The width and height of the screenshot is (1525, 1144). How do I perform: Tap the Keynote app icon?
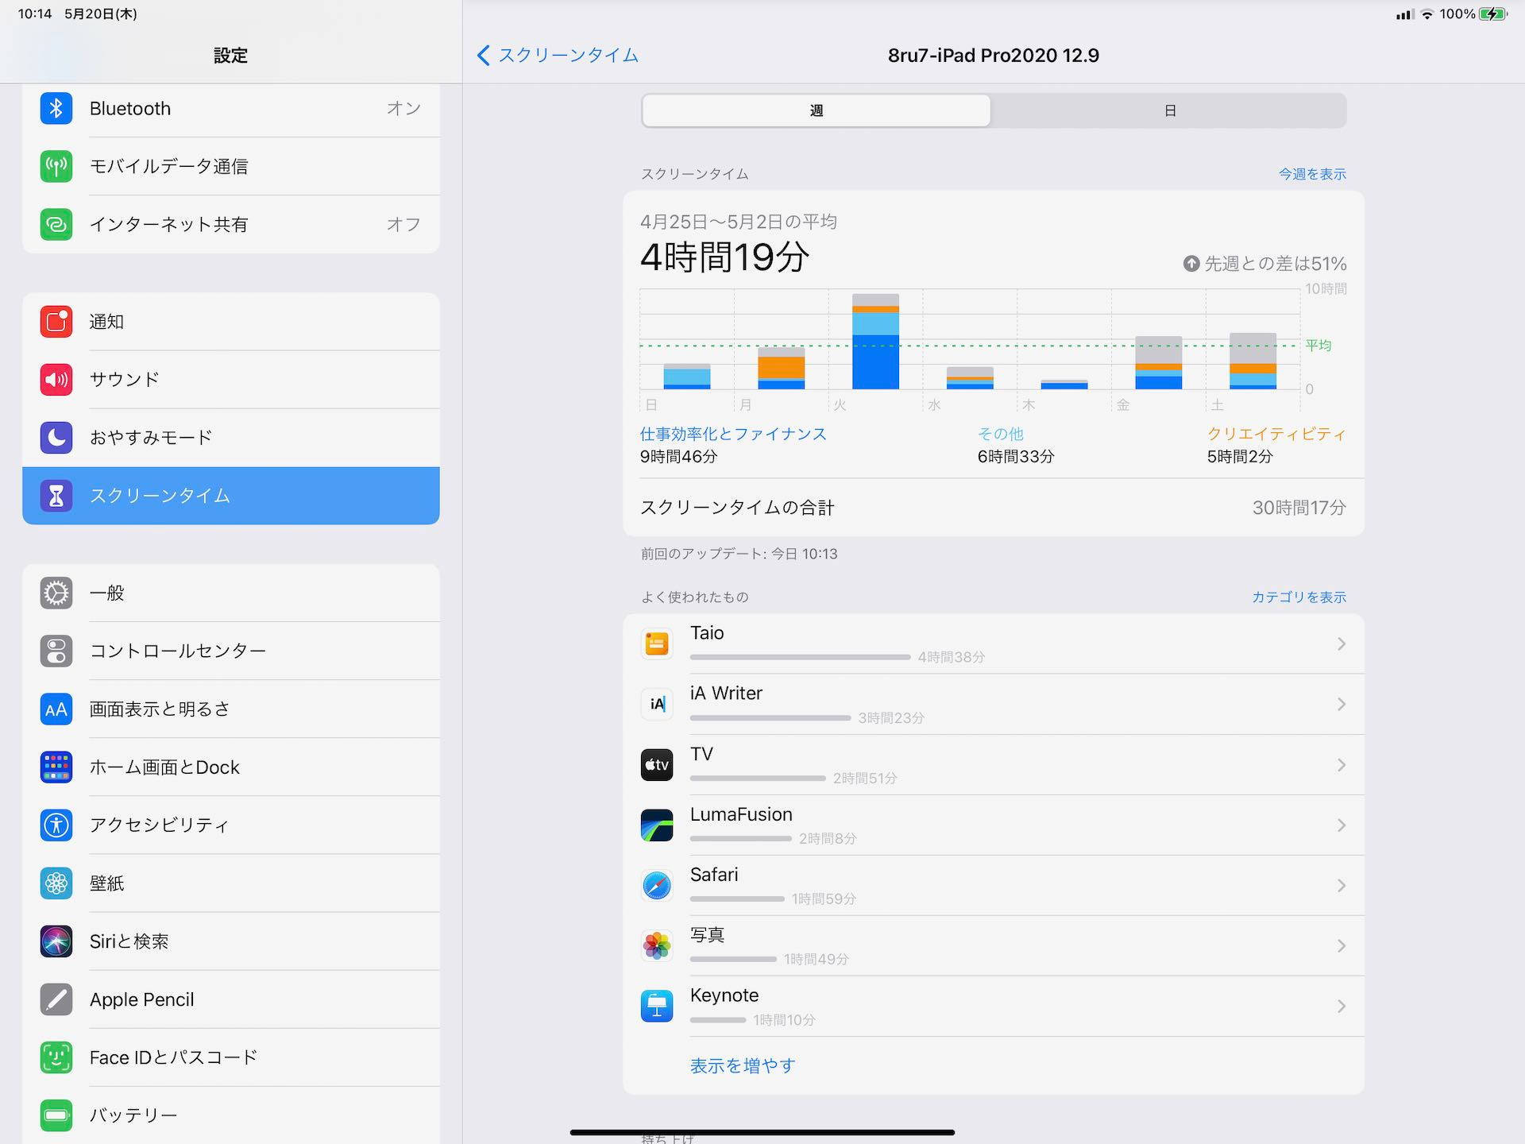click(657, 1006)
